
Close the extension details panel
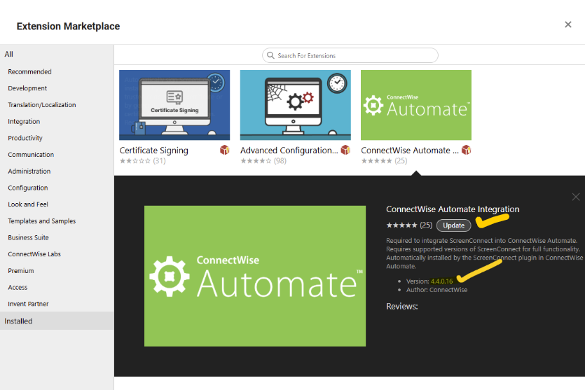click(x=576, y=197)
